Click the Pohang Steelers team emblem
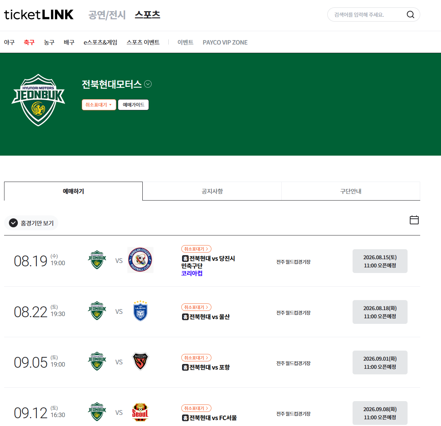The height and width of the screenshot is (426, 441). pos(140,361)
